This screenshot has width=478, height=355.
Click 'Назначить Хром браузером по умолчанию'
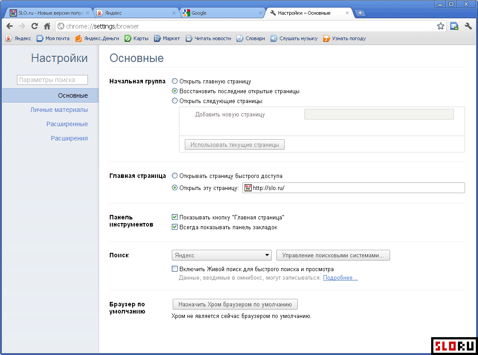tap(235, 304)
